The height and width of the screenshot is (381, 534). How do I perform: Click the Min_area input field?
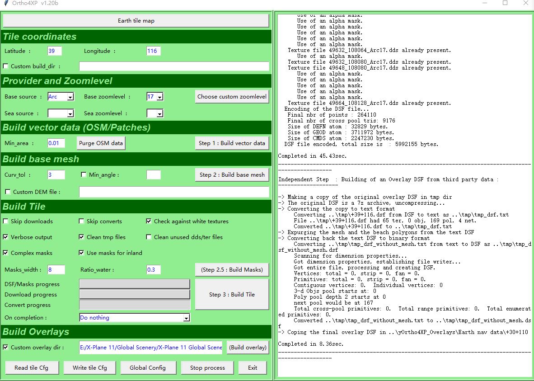56,143
